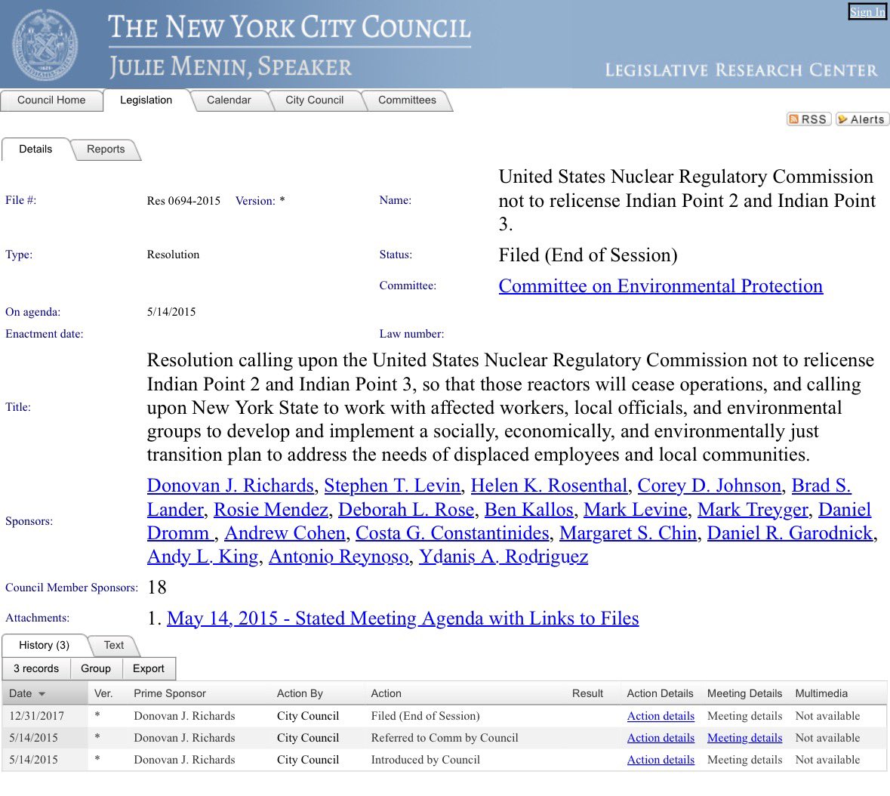Viewport: 890px width, 796px height.
Task: Select the Details tab
Action: tap(35, 150)
